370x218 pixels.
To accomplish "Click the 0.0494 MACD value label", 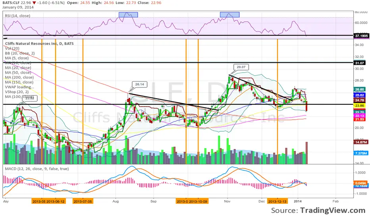I will (x=360, y=183).
